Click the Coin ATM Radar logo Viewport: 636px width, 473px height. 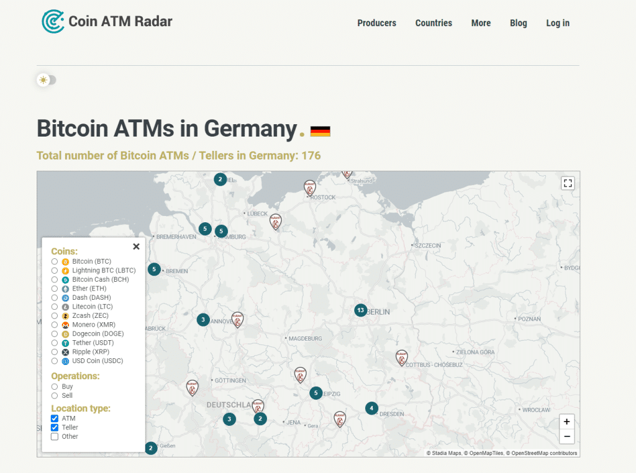(107, 22)
